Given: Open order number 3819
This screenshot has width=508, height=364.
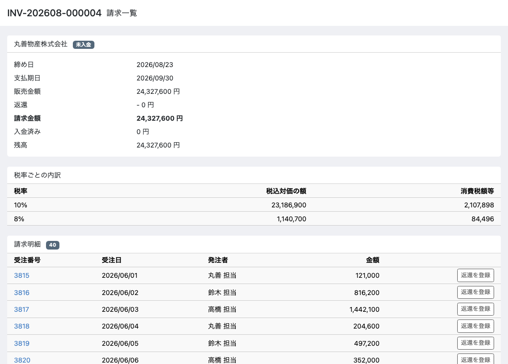Looking at the screenshot, I should click(x=22, y=343).
